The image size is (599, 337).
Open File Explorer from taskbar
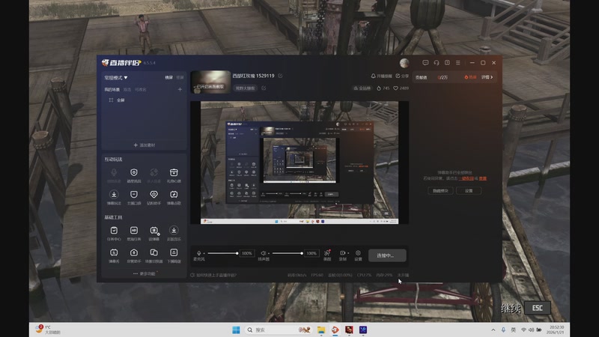tap(321, 330)
